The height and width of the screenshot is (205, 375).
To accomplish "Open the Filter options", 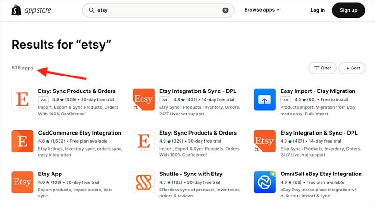I will (x=322, y=68).
